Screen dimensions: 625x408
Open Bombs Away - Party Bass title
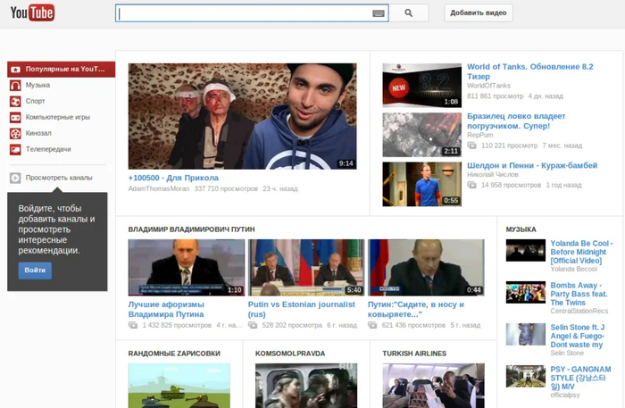[x=579, y=294]
